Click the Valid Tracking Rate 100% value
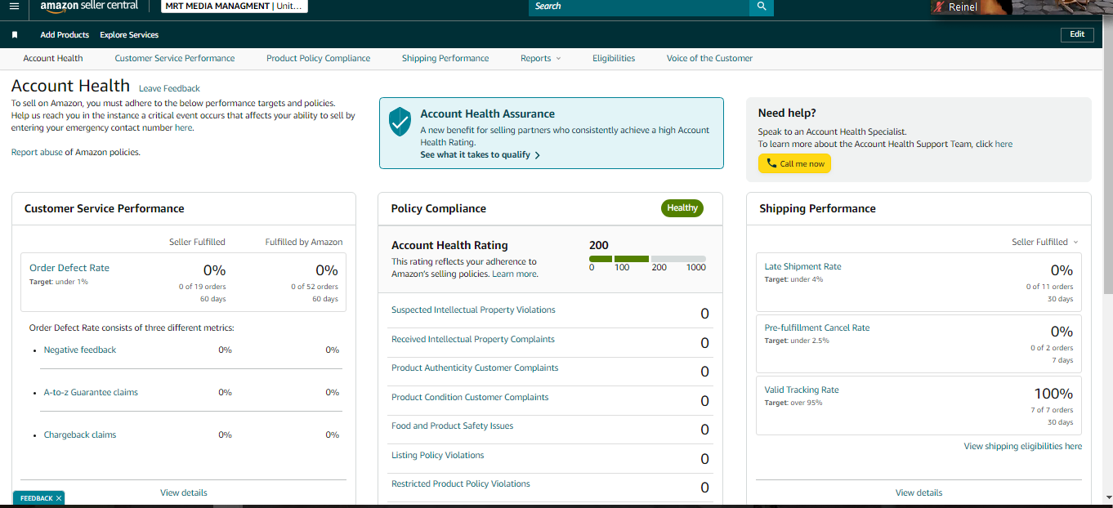 (1053, 394)
